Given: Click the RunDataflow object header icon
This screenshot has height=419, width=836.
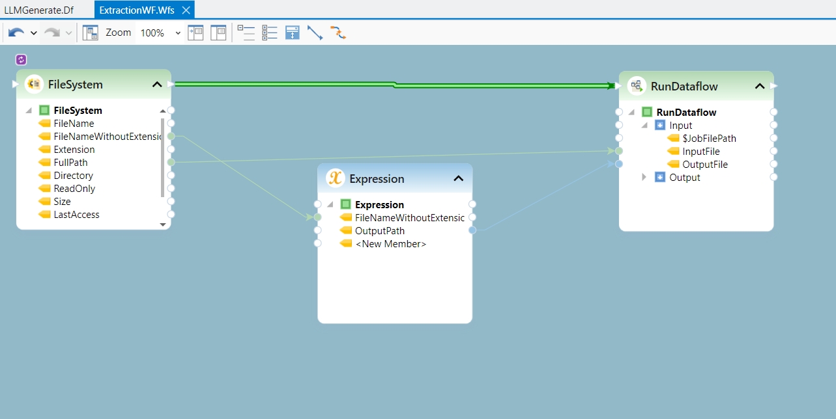Looking at the screenshot, I should (637, 86).
